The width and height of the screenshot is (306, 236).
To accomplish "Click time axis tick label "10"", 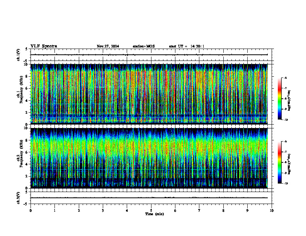I will [272, 211].
